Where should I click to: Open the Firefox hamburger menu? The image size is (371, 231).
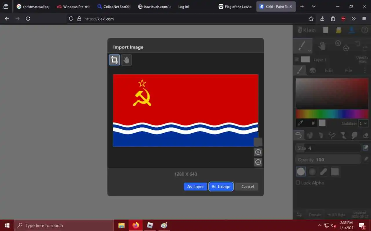click(x=364, y=19)
